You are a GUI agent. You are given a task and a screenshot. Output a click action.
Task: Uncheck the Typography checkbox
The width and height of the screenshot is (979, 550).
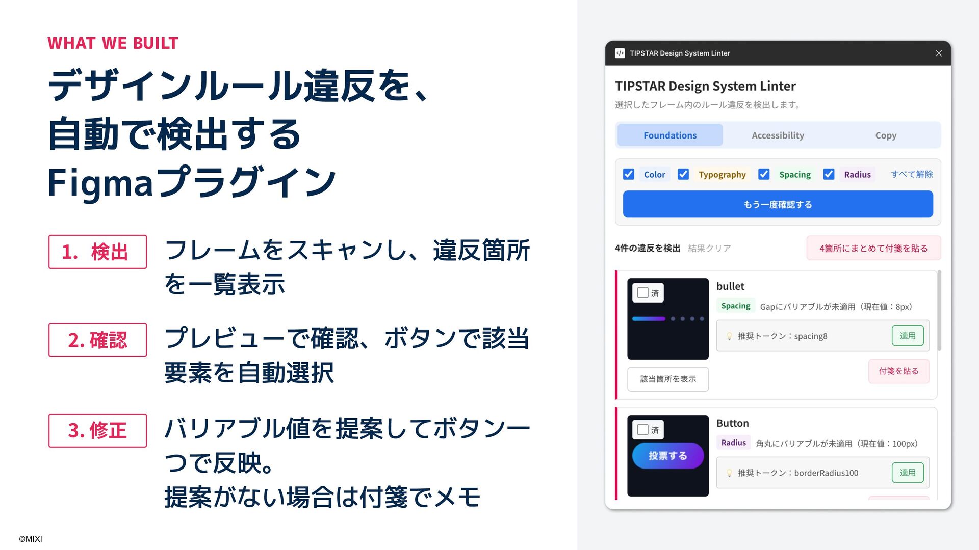pos(683,174)
